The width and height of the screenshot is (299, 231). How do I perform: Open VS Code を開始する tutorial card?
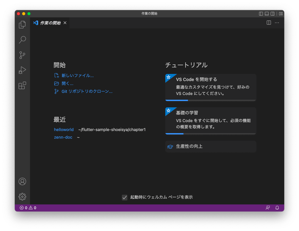(211, 87)
